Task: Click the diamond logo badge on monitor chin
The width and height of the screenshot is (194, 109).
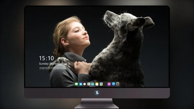Action: pyautogui.click(x=97, y=93)
